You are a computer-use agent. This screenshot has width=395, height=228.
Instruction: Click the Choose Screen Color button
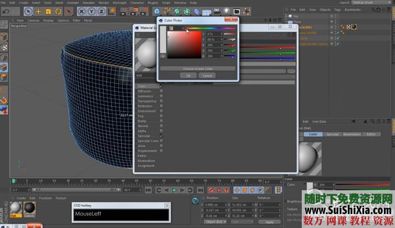tap(198, 69)
